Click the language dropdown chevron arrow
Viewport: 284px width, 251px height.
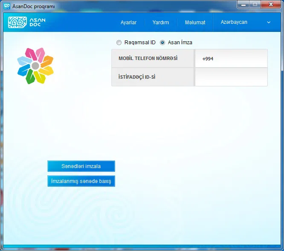coord(269,23)
